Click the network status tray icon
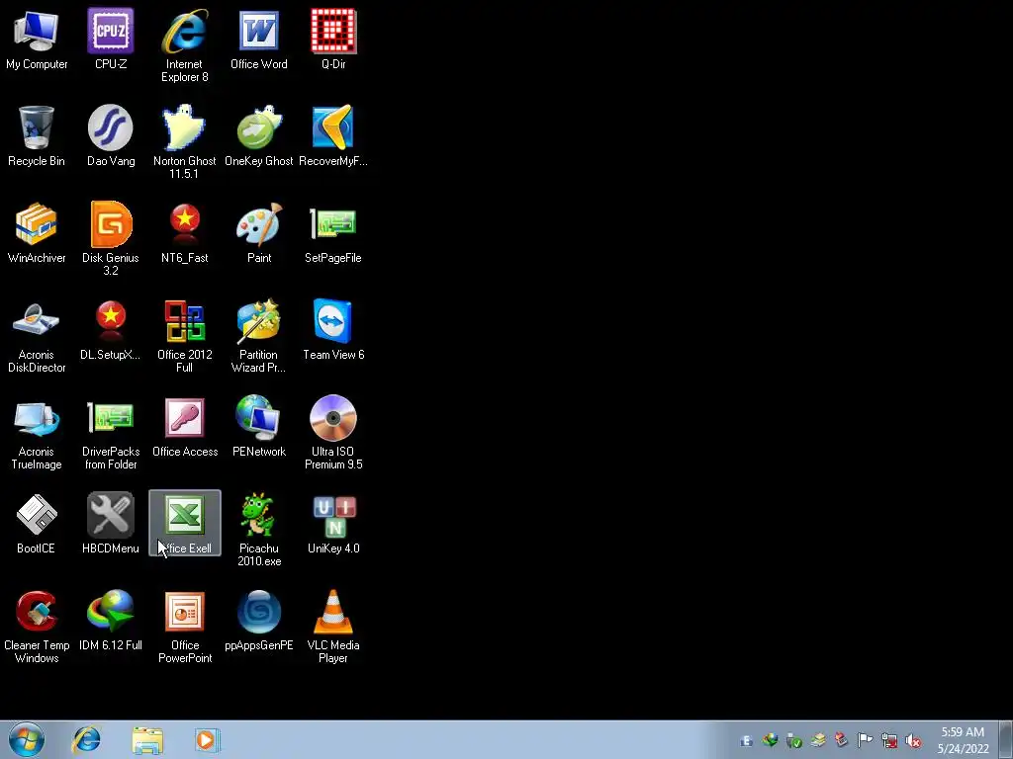Viewport: 1013px width, 759px height. click(889, 741)
